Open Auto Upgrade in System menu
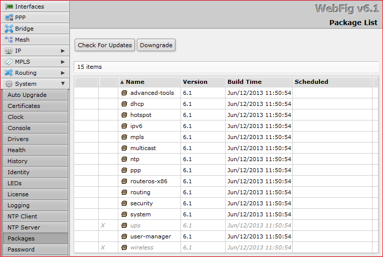The height and width of the screenshot is (257, 383). (36, 95)
